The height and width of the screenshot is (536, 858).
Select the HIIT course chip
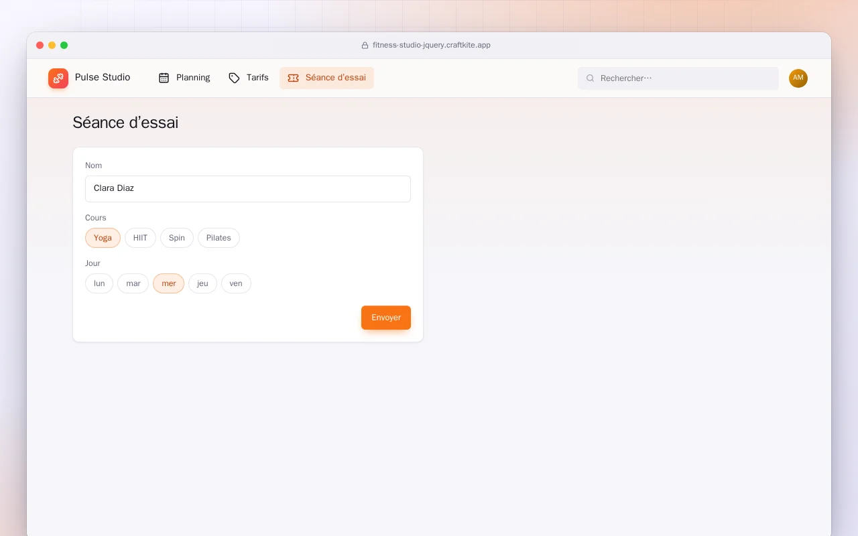click(x=140, y=238)
